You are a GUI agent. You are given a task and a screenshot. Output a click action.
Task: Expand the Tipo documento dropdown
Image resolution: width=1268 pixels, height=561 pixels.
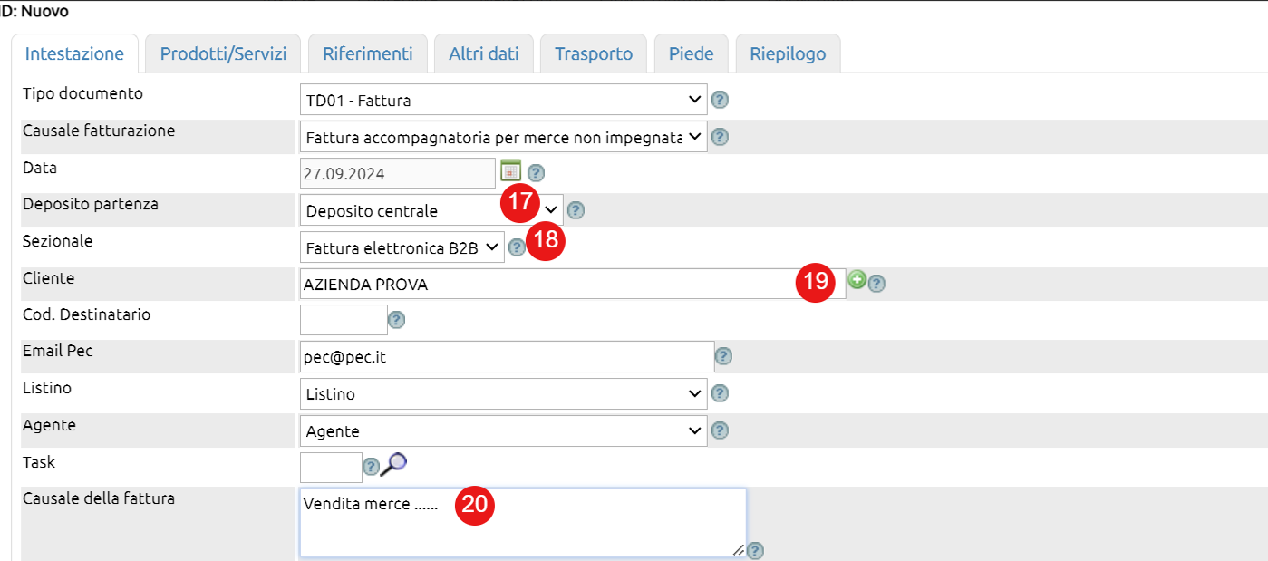point(504,100)
